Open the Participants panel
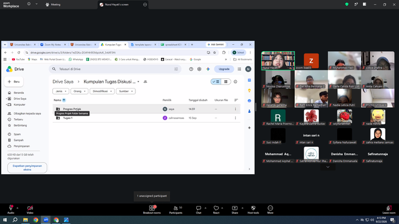The height and width of the screenshot is (224, 399). click(x=176, y=210)
